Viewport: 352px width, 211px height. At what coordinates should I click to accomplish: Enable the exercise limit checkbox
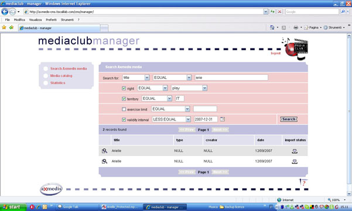tap(124, 109)
